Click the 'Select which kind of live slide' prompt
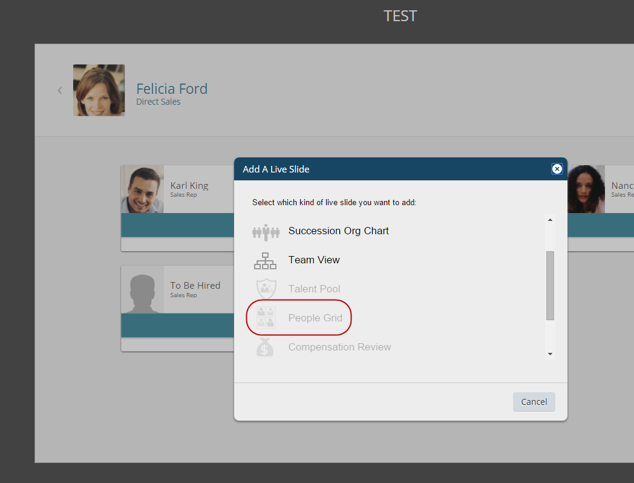Screen dimensions: 634x483 334,202
